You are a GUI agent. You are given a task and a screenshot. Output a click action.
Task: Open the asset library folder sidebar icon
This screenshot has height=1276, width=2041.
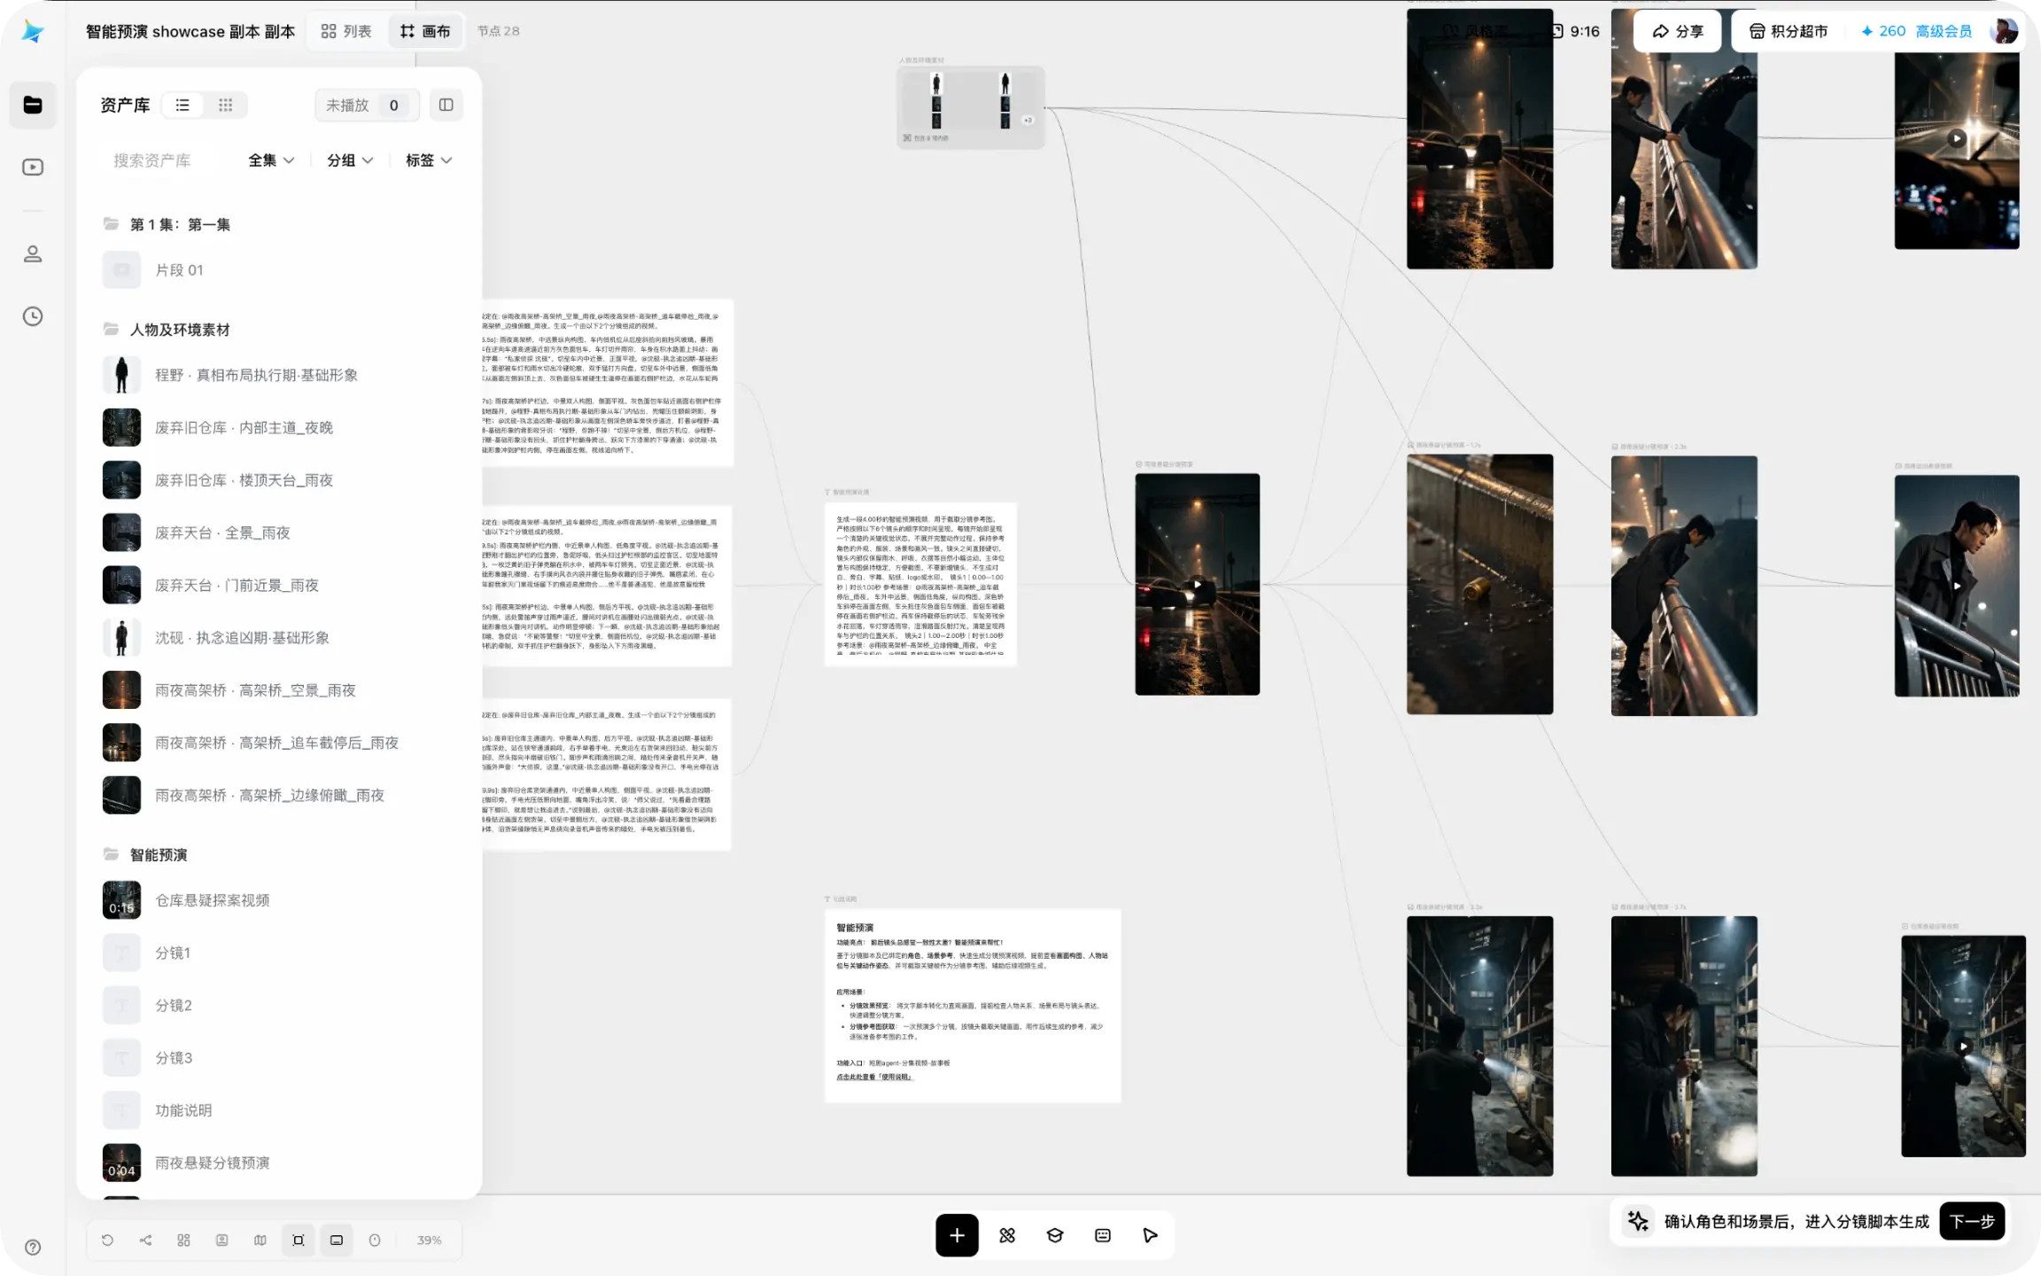[33, 105]
